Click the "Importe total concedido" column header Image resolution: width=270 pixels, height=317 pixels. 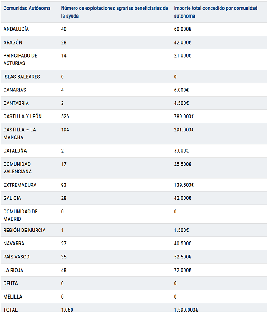tap(216, 12)
